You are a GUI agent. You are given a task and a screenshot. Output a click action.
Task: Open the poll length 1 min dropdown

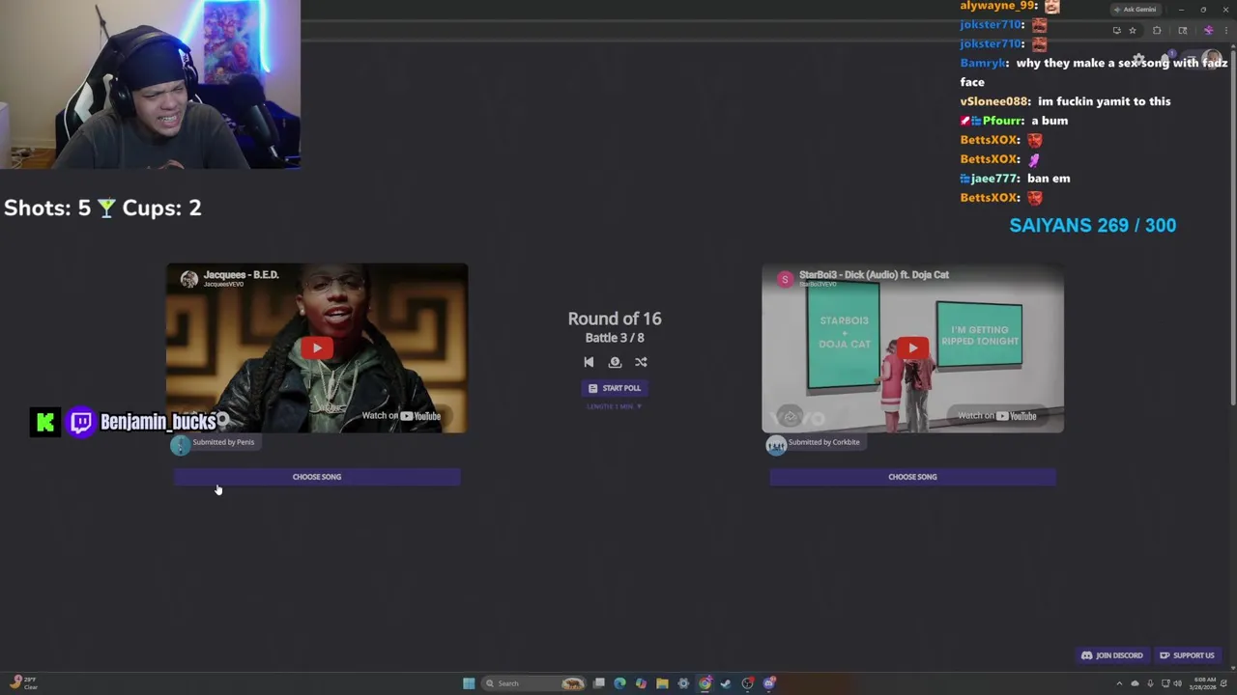point(615,406)
